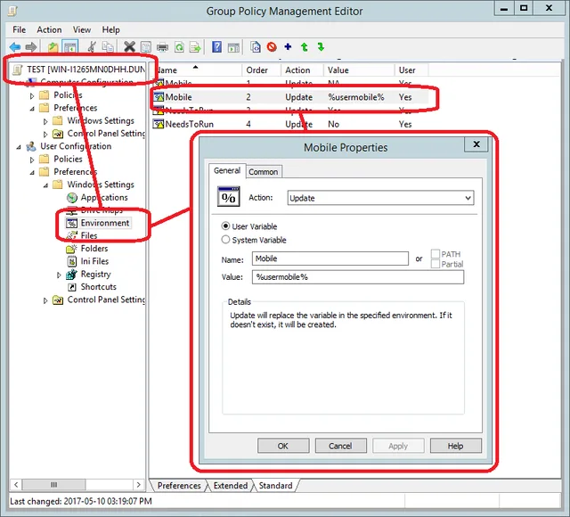This screenshot has width=570, height=517.
Task: Click the Apply button
Action: [398, 446]
